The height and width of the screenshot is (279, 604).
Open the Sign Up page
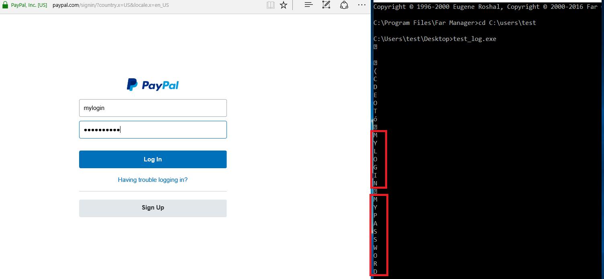click(153, 208)
